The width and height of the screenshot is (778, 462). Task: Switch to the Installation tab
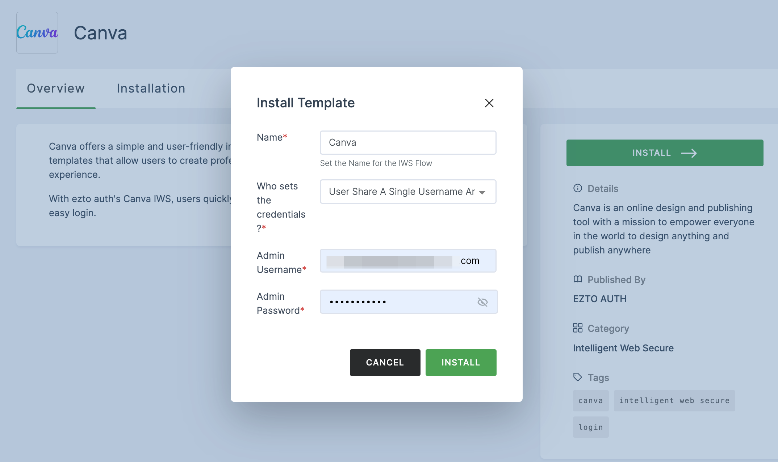click(x=151, y=89)
